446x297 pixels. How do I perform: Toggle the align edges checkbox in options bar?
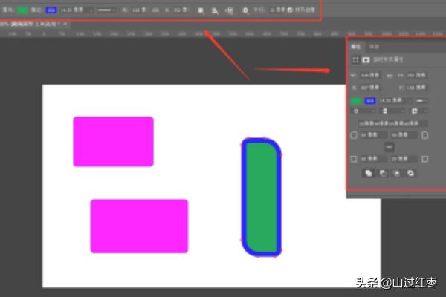tap(290, 10)
